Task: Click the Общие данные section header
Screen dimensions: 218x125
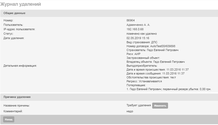Action: pos(109,13)
